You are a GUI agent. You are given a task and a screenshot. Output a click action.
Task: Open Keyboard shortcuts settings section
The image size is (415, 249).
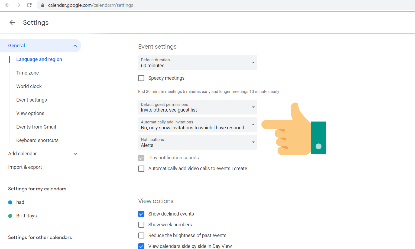click(x=37, y=140)
